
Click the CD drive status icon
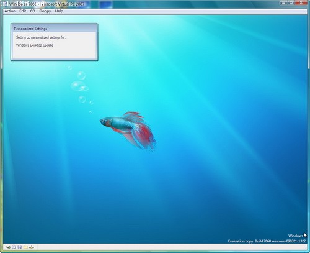point(14,247)
